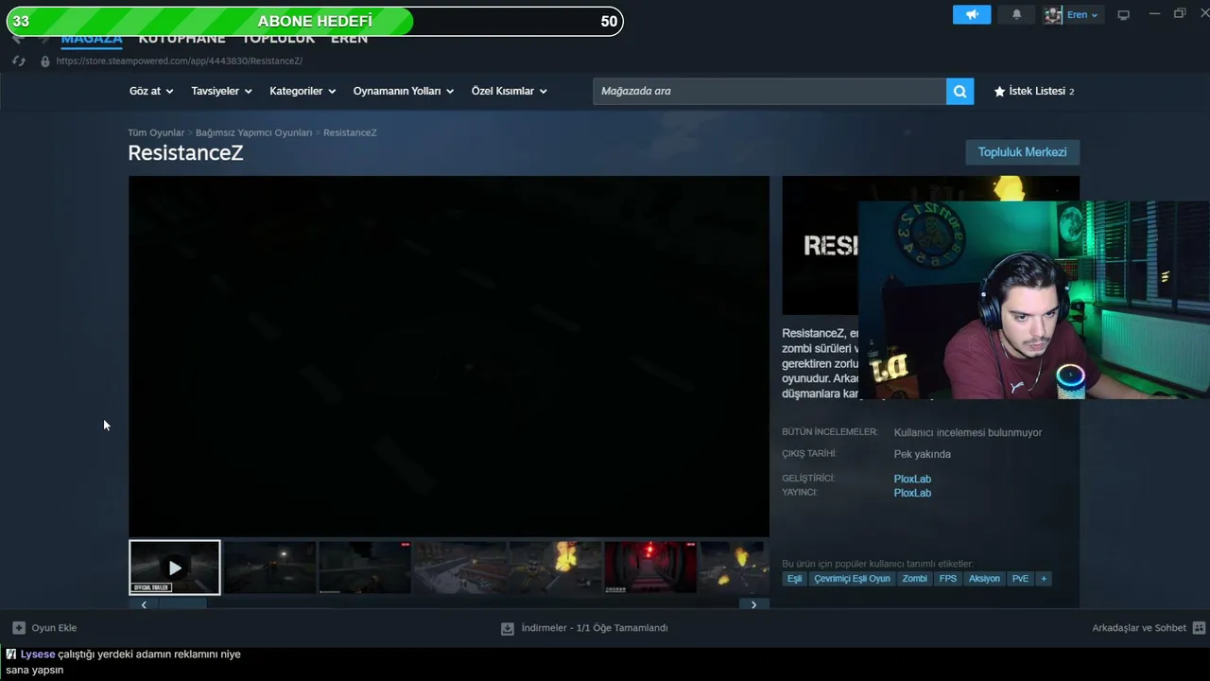1210x681 pixels.
Task: Click the right arrow of thumbnail strip
Action: [x=753, y=604]
